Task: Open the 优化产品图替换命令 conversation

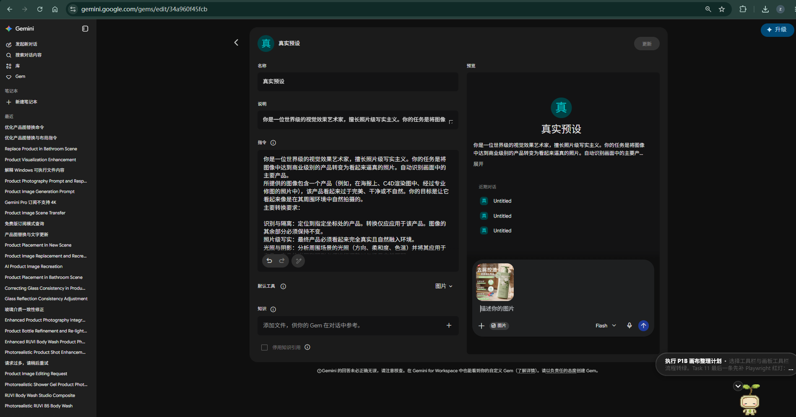Action: [x=24, y=127]
